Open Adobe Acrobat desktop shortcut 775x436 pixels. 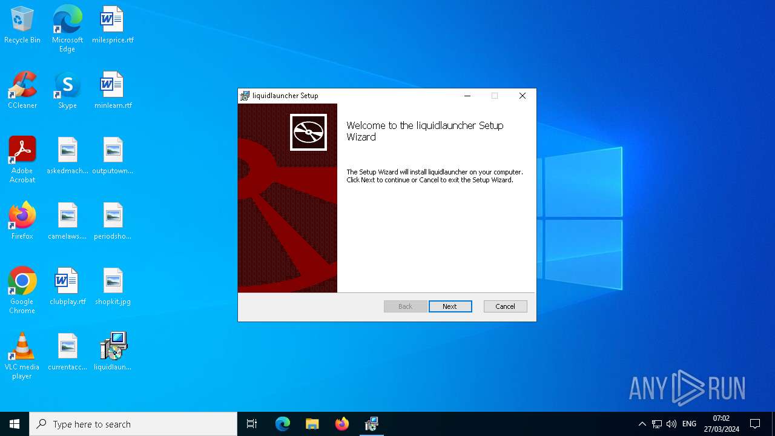click(22, 160)
